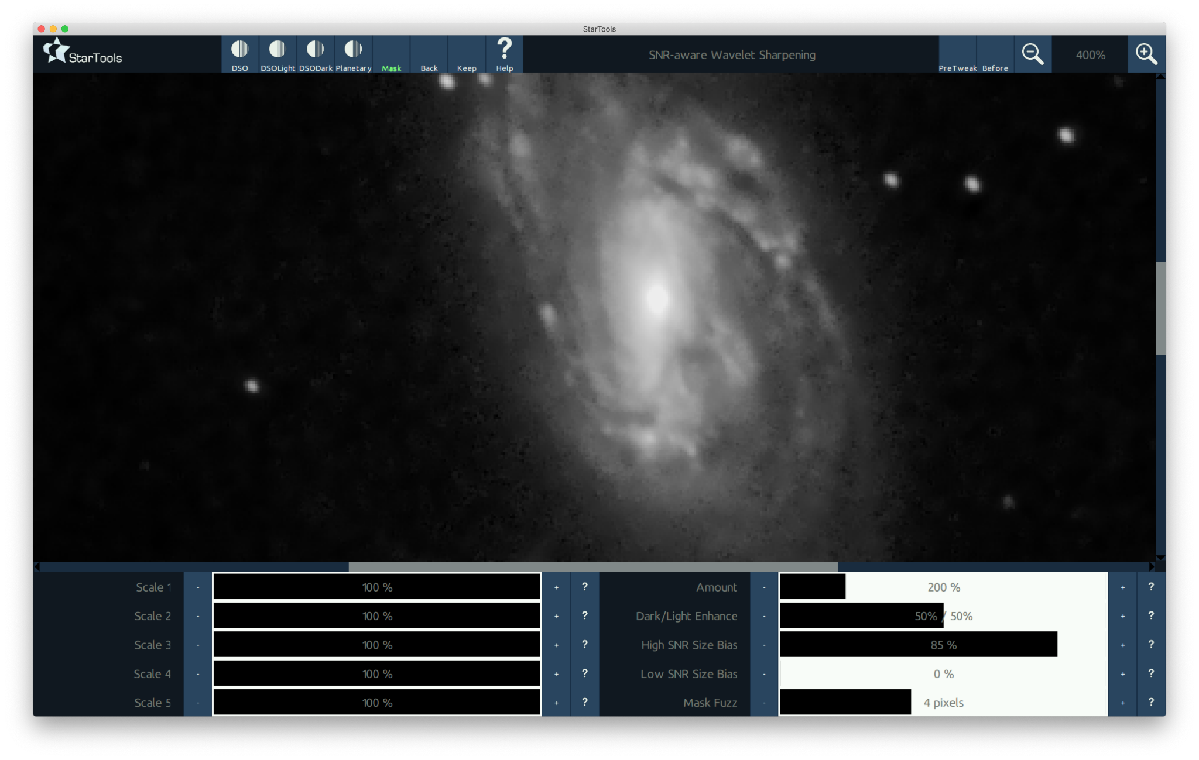Open help for Dark/Light Enhance
The width and height of the screenshot is (1199, 760).
1151,615
